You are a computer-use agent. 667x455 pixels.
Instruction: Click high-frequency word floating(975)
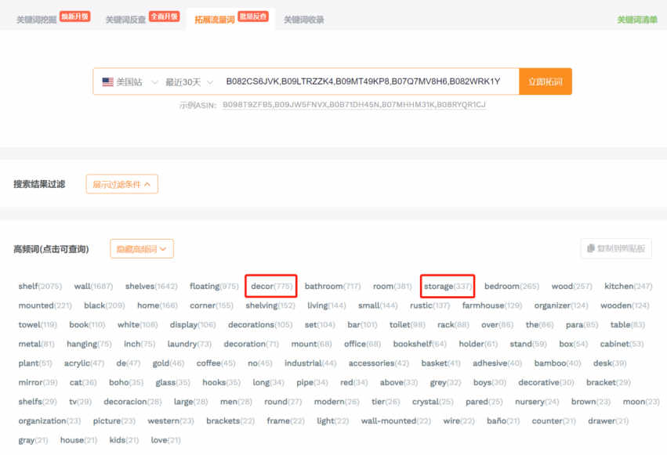(214, 286)
